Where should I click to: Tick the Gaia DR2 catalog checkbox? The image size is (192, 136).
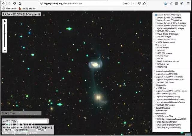(x=154, y=108)
